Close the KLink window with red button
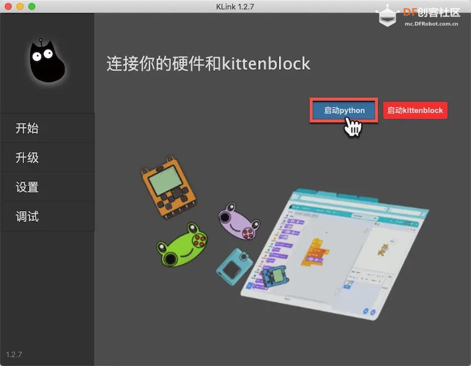471x366 pixels. coord(8,6)
